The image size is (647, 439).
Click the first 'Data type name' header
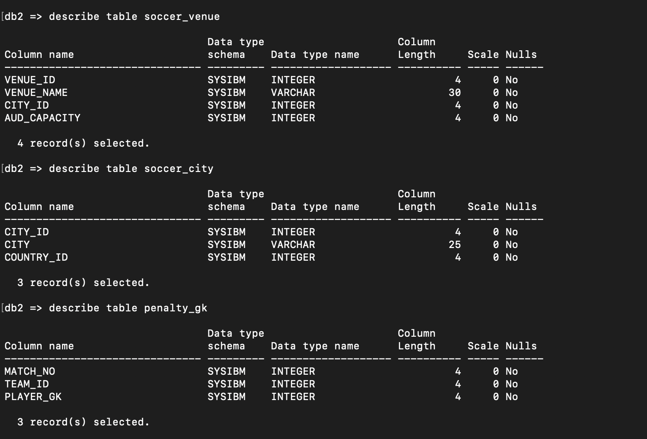coord(315,55)
